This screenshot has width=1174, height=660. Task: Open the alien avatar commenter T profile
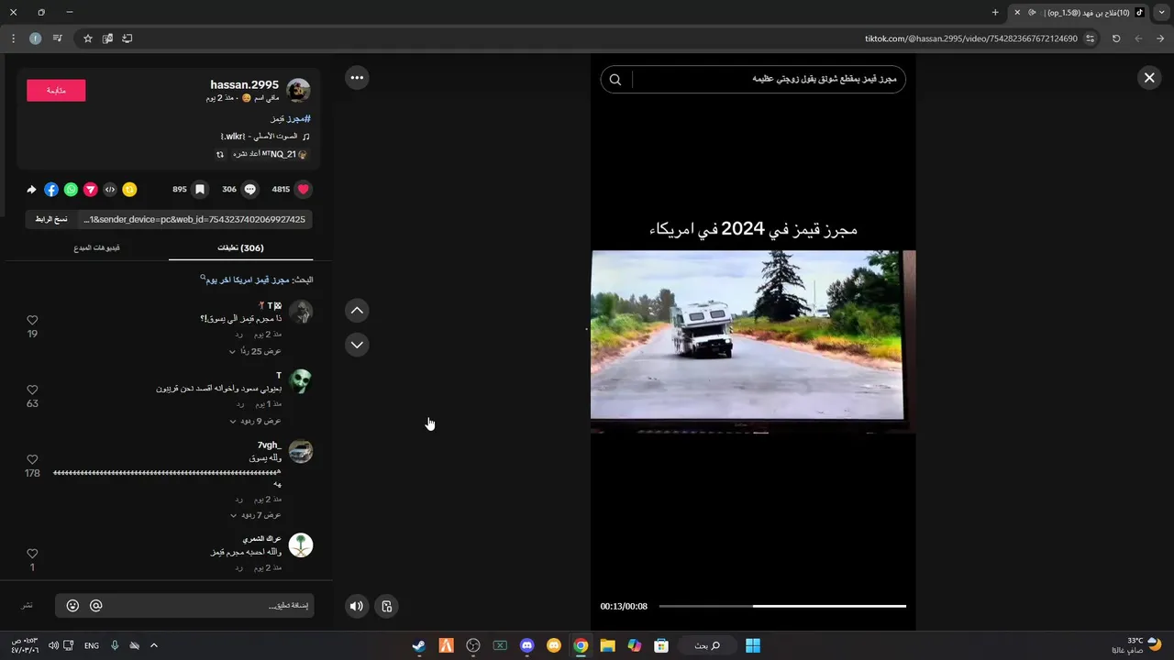(x=301, y=381)
